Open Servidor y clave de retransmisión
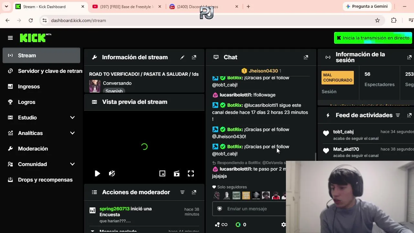Image resolution: width=414 pixels, height=233 pixels. pos(41,71)
